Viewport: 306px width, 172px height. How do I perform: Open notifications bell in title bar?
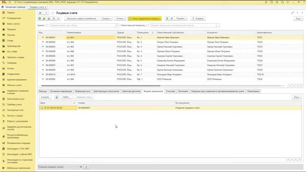[266, 2]
